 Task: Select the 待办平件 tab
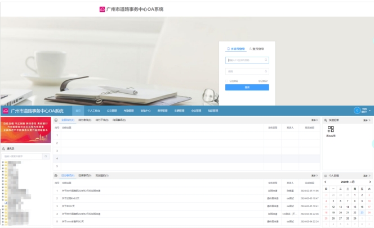(102, 120)
